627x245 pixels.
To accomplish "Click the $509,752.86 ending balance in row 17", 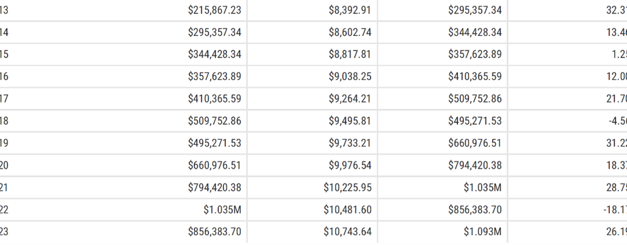I will coord(475,99).
